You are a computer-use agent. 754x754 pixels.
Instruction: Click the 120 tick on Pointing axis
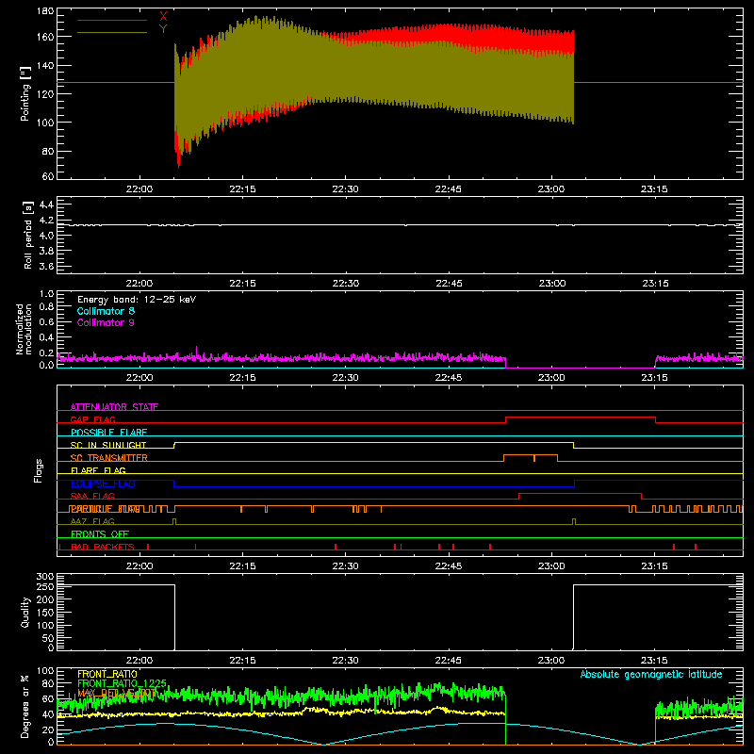click(45, 93)
